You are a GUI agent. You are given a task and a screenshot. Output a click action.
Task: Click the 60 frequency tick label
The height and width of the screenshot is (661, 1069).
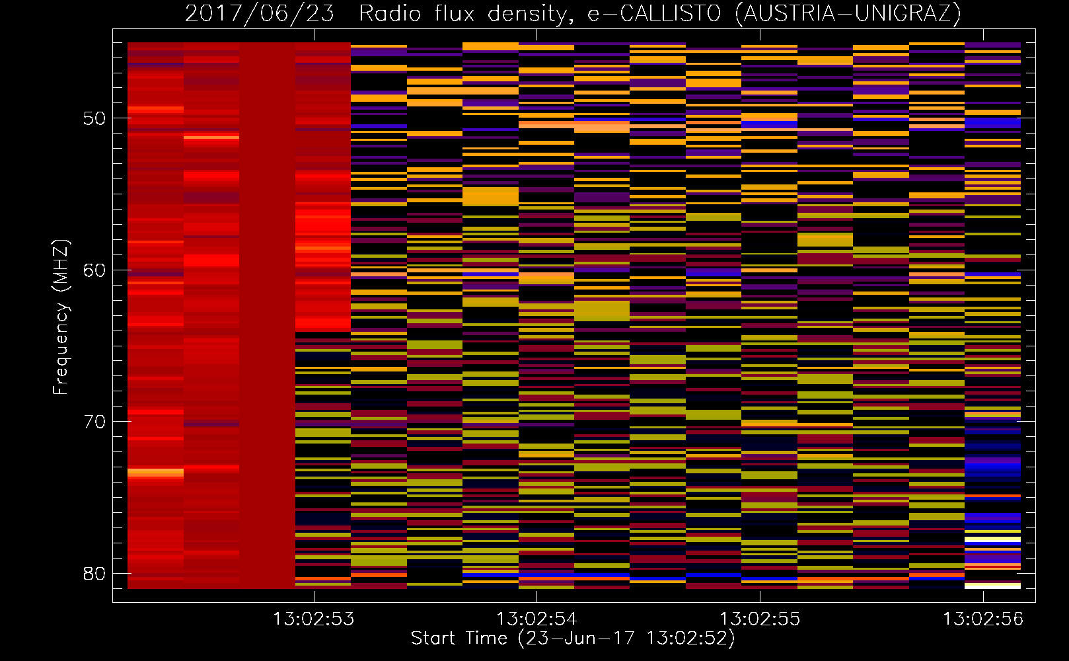[x=94, y=270]
